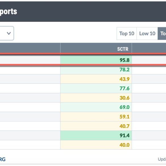Click the report title in dark header
The width and height of the screenshot is (166, 166).
pyautogui.click(x=9, y=12)
